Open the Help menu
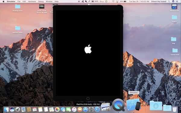This screenshot has width=181, height=113. 56,2
